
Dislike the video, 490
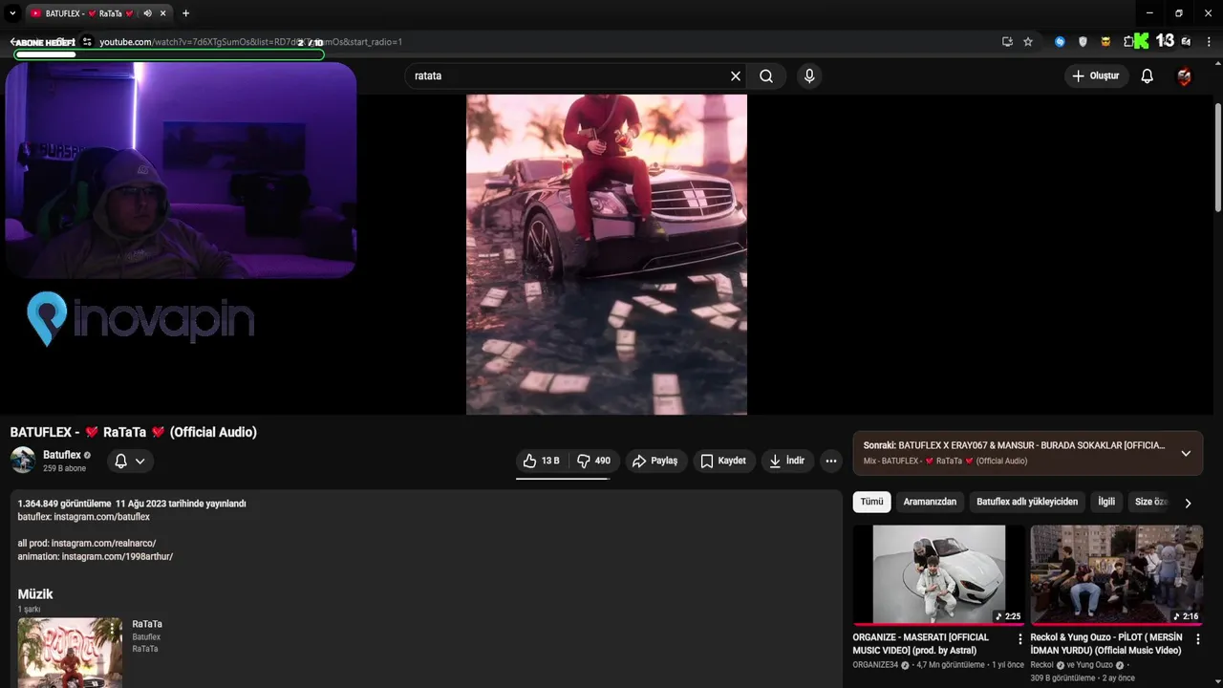594,461
